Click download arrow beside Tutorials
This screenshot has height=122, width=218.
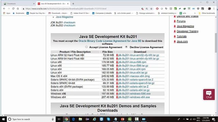175,36
